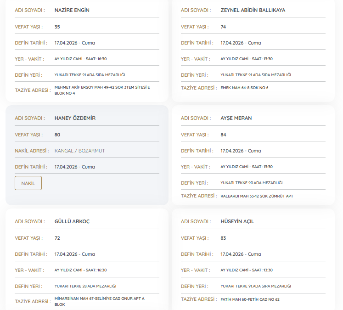The height and width of the screenshot is (310, 343).
Task: Click the KALEARDI MAH 33-12 SOK address
Action: 257,196
